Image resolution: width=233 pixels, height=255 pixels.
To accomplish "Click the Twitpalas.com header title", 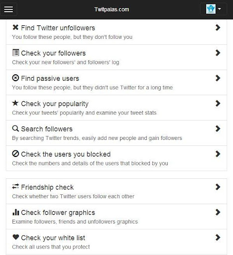I will 112,9.
